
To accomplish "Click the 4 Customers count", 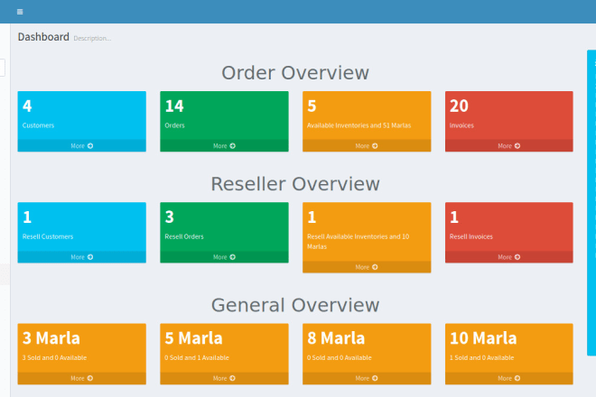I will point(27,106).
